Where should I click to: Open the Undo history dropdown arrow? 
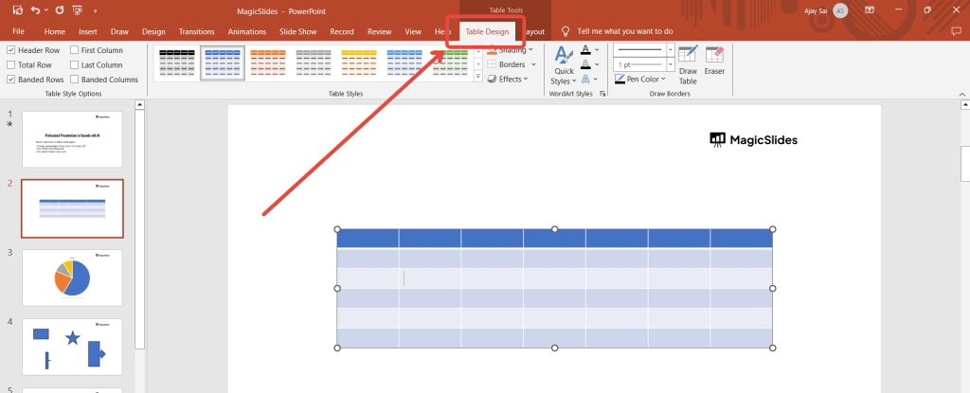pos(46,10)
